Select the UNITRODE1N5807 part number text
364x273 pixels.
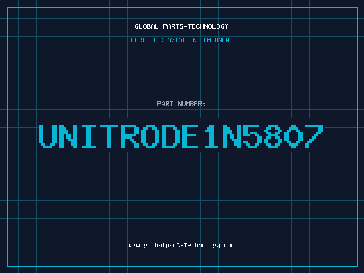[181, 136]
